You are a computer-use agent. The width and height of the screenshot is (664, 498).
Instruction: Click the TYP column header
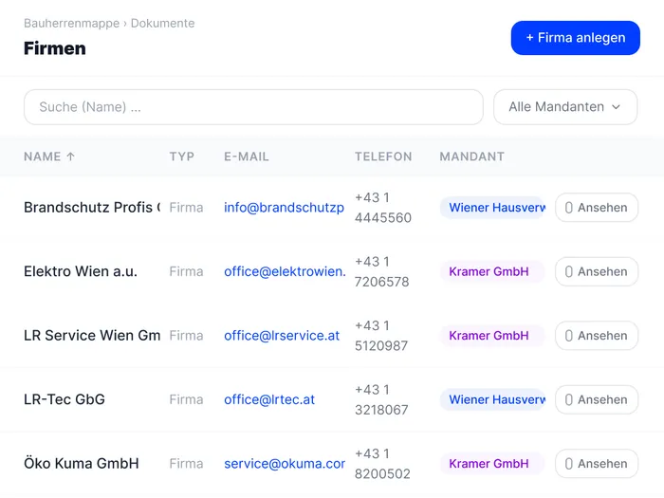[182, 157]
